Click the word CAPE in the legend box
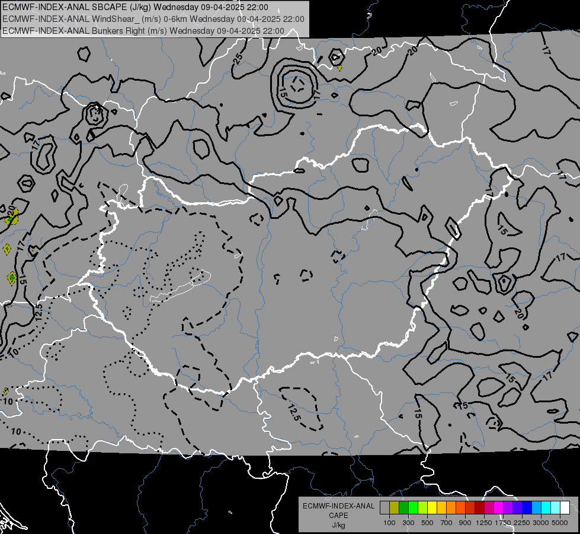Screen dimensions: 580x534 pyautogui.click(x=338, y=516)
